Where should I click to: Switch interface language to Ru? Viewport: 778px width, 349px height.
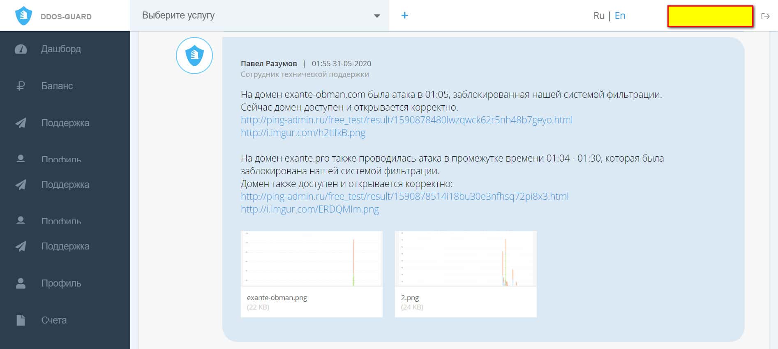(x=599, y=16)
